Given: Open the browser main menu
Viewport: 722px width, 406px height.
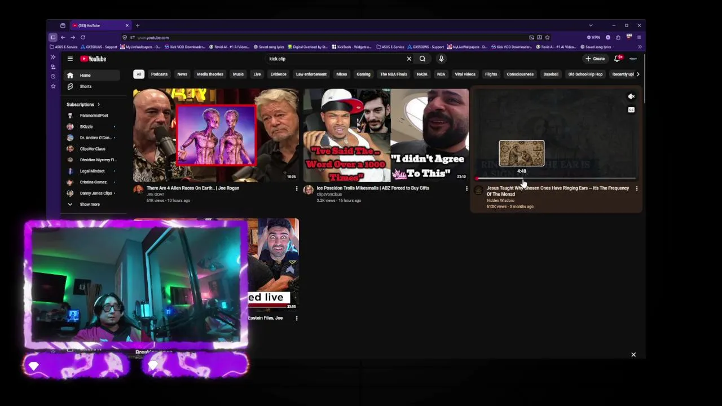Looking at the screenshot, I should 639,37.
